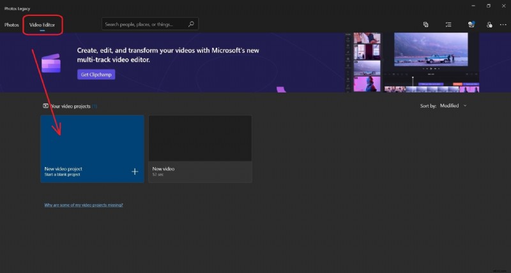Click the Select checklist icon
This screenshot has height=273, width=511.
[x=448, y=24]
